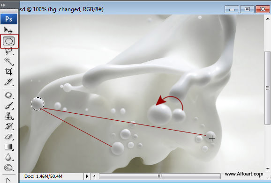Viewport: 271px width, 183px height.
Task: Select the Patch healing tool
Action: click(x=8, y=95)
